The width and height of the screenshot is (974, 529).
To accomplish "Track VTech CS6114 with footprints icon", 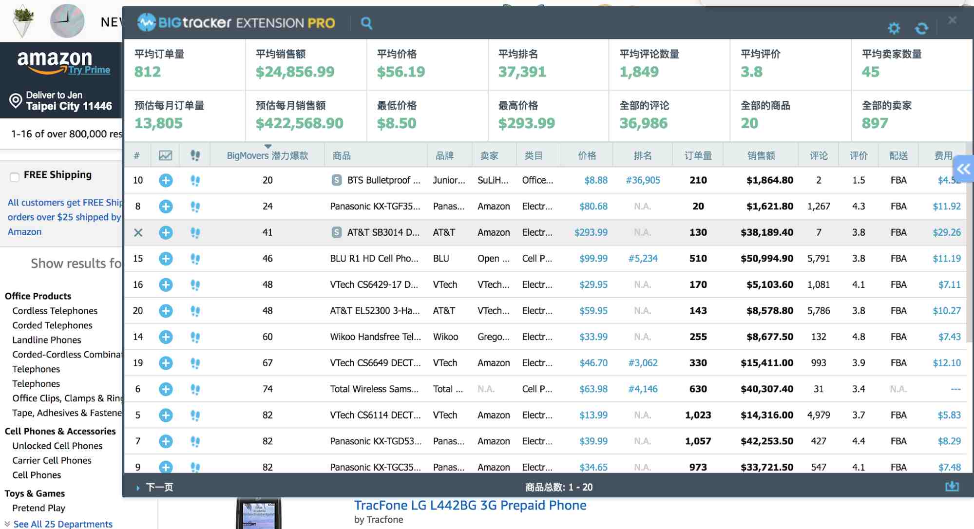I will click(195, 416).
